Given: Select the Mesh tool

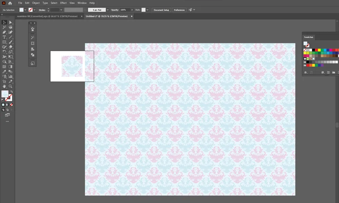Looking at the screenshot, I should click(x=4, y=67).
